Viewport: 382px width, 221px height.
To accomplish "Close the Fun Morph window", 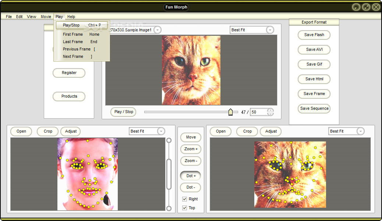I will [x=376, y=7].
